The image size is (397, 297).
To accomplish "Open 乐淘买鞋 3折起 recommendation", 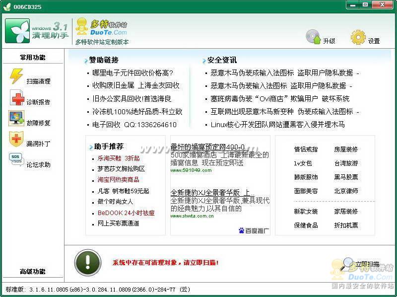I will click(119, 158).
